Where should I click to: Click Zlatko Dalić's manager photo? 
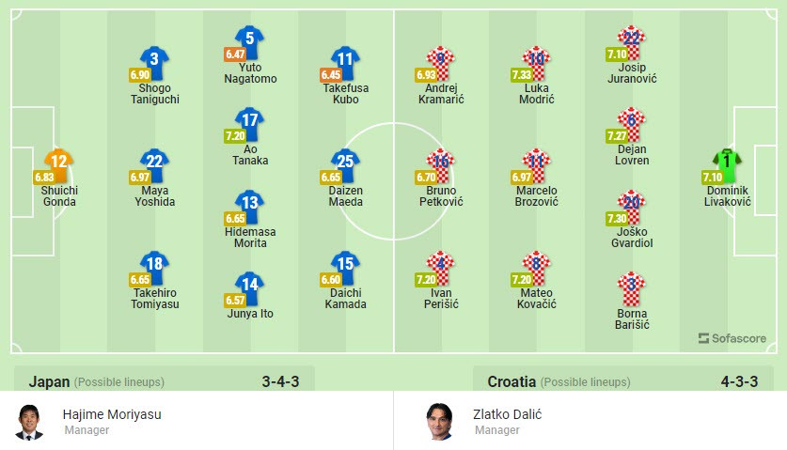click(x=438, y=422)
